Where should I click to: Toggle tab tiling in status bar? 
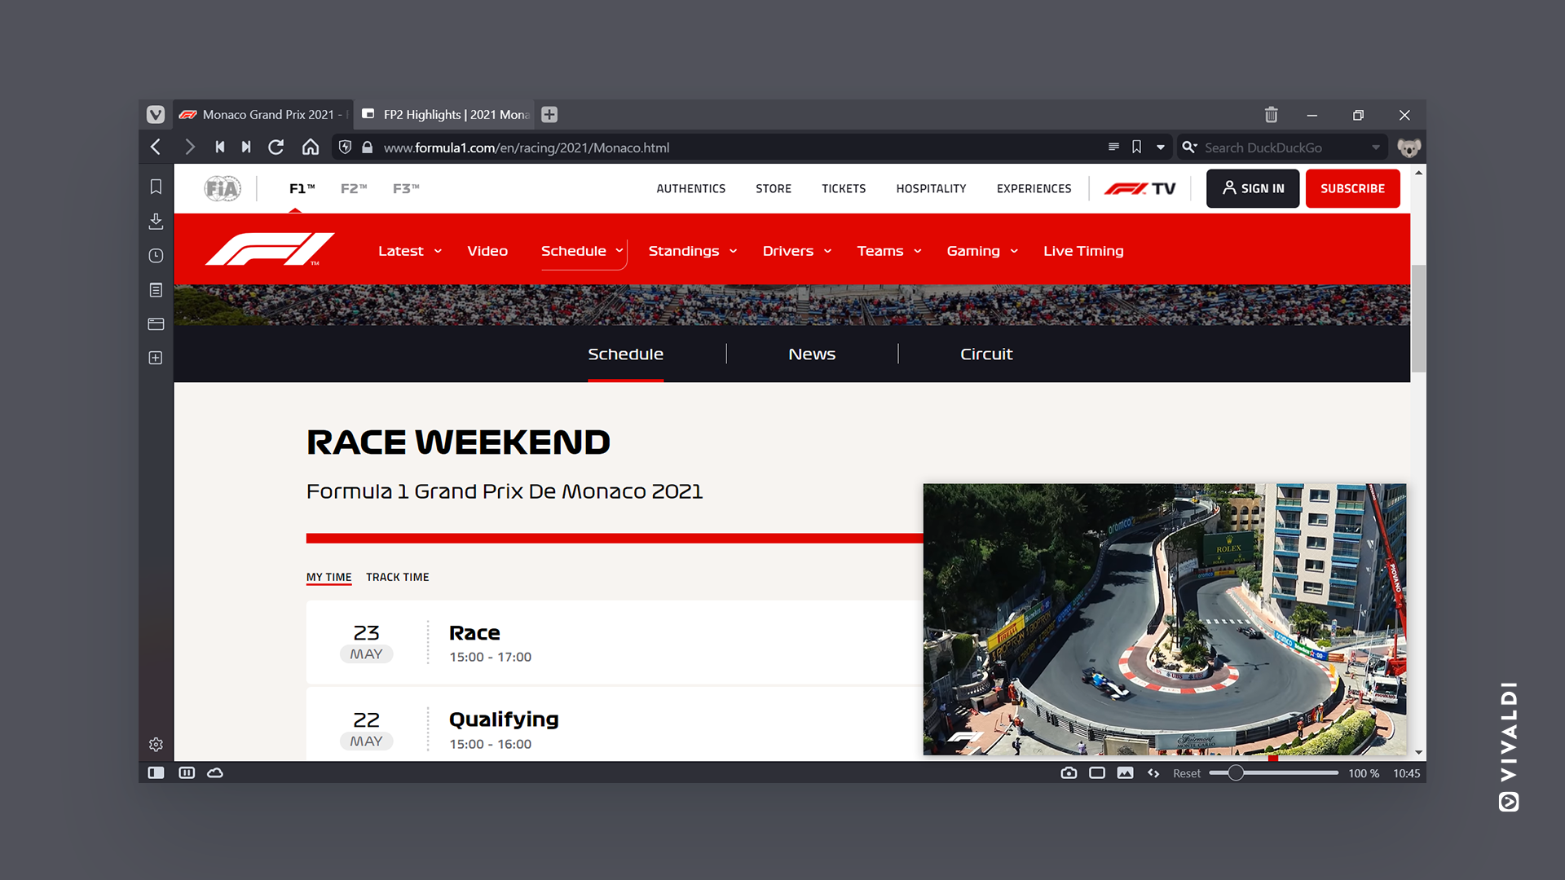(187, 773)
